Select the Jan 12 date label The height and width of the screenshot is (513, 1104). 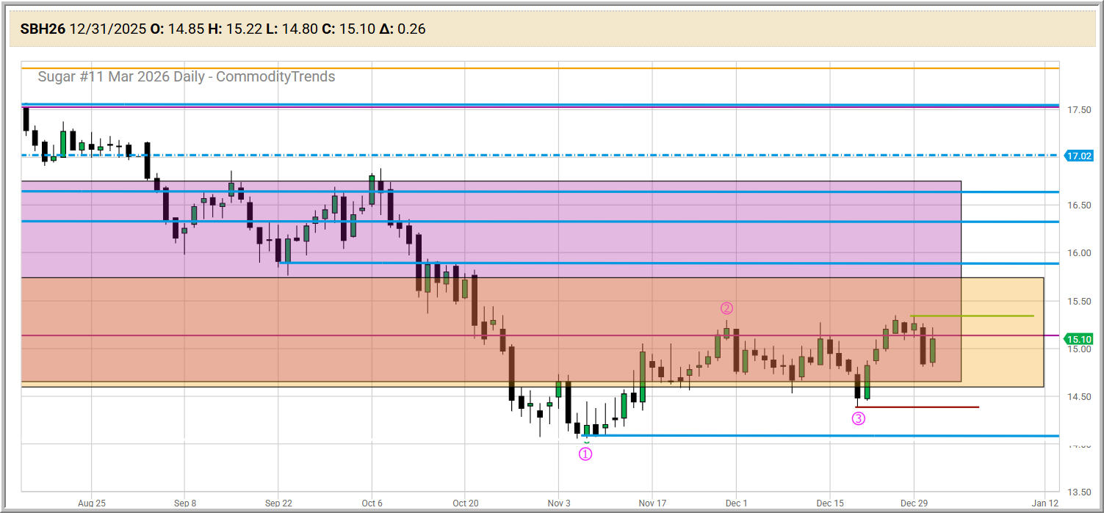pyautogui.click(x=1045, y=503)
